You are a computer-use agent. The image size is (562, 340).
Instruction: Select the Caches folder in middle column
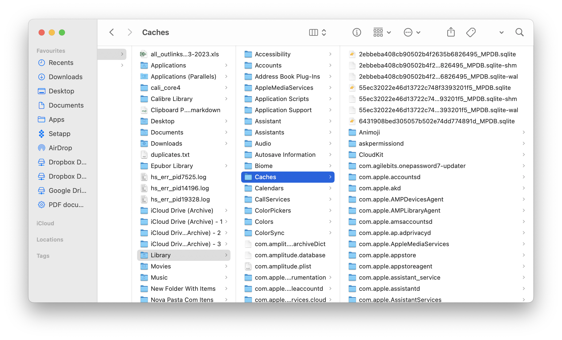pyautogui.click(x=288, y=177)
